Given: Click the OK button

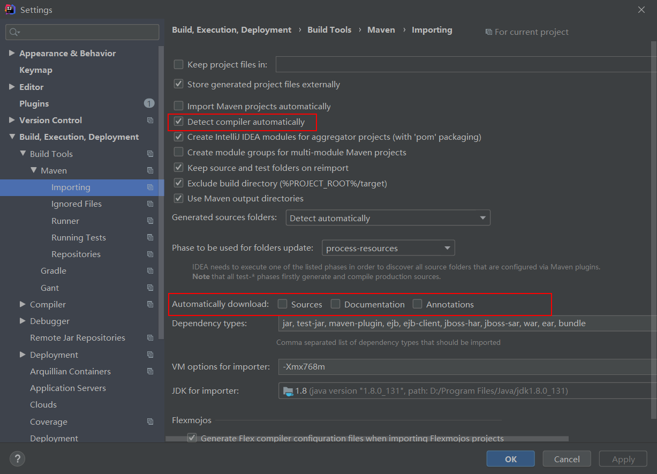Looking at the screenshot, I should coord(511,459).
